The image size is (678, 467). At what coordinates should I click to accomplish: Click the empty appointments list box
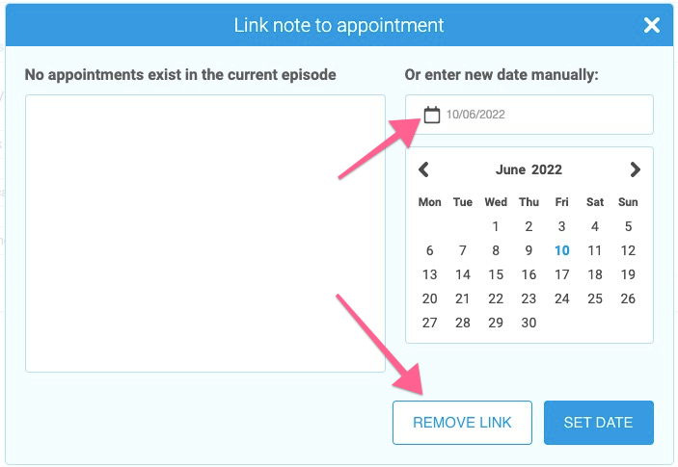[x=205, y=233]
